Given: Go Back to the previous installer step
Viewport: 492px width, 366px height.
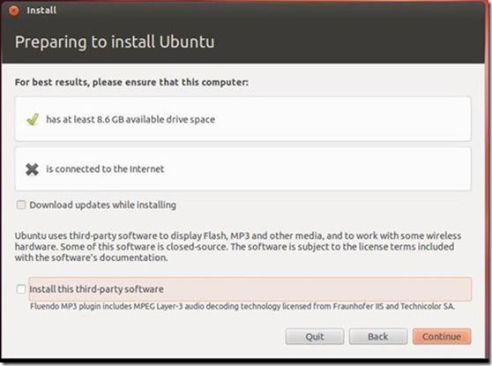Looking at the screenshot, I should coord(378,337).
